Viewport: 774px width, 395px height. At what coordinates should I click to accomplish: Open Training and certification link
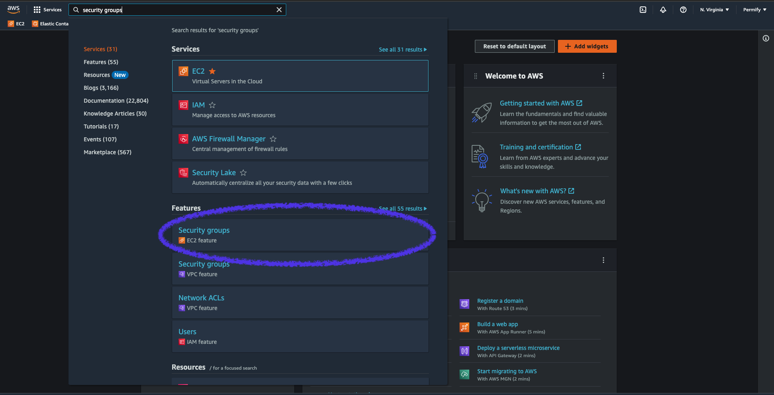540,147
